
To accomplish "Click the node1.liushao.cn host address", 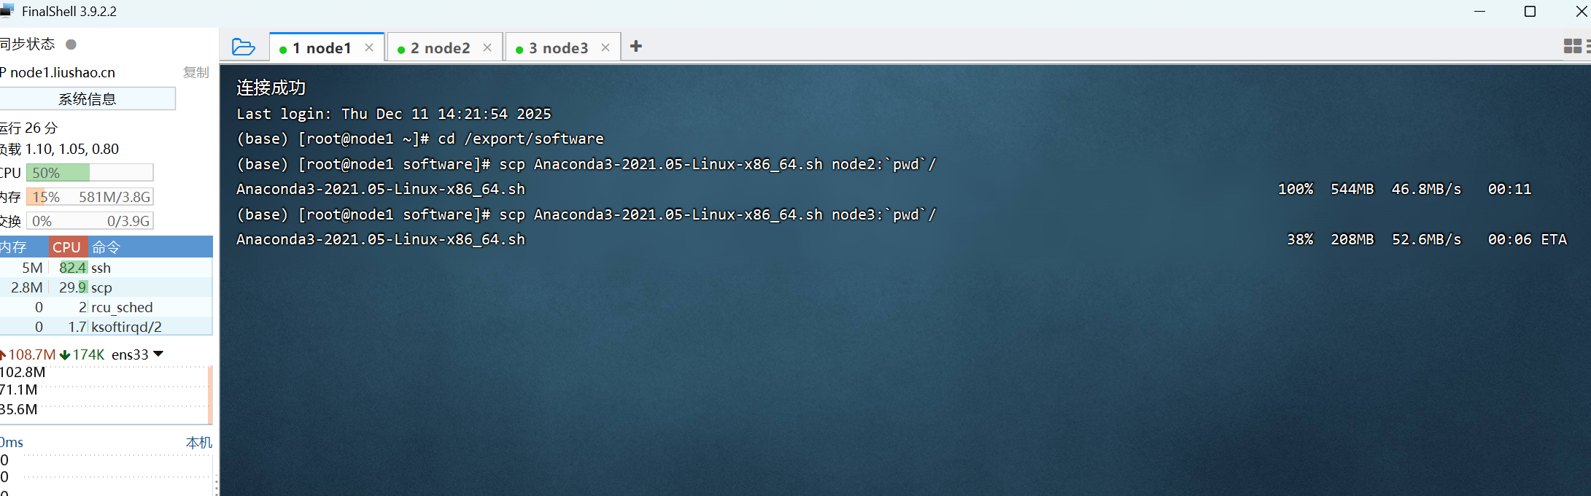I will pyautogui.click(x=62, y=72).
